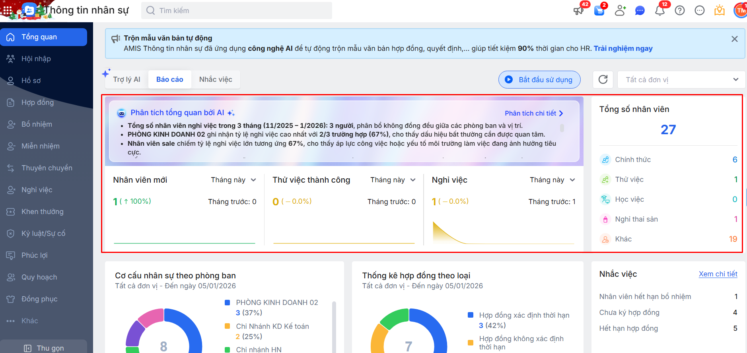Open Tháng này dropdown for Nghỉ việc card
Viewport: 747px width, 353px height.
[x=552, y=180]
